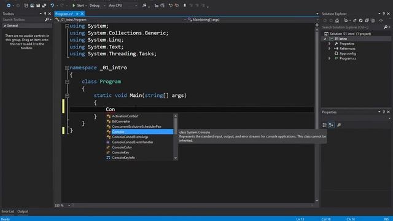Switch to the Program.cs editor tab
This screenshot has height=221, width=393.
[64, 14]
